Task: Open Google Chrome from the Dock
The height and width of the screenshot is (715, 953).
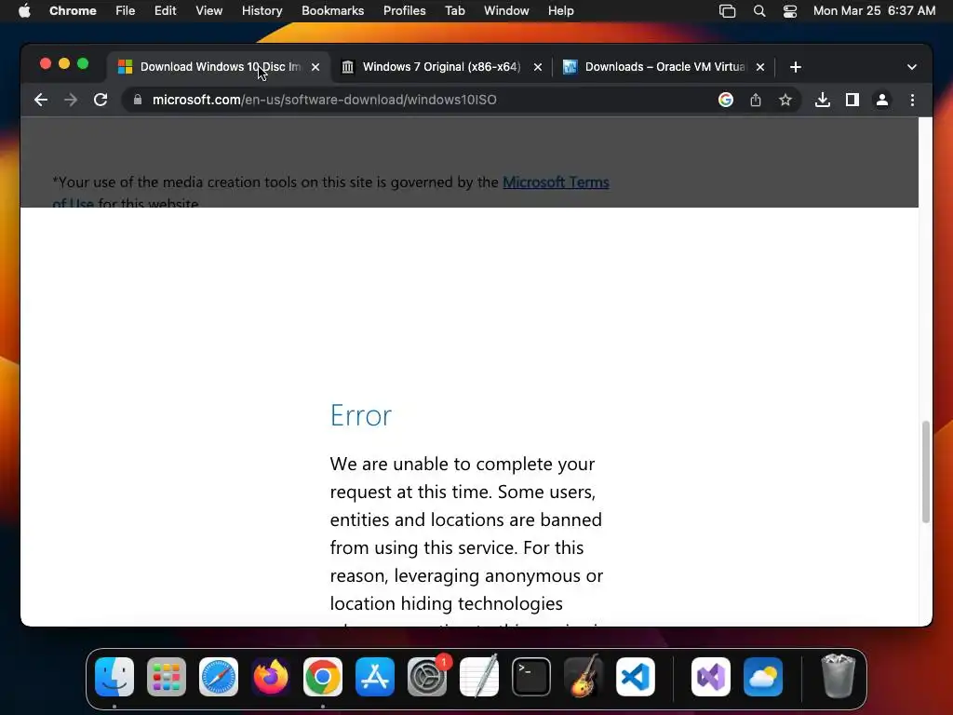Action: (323, 677)
